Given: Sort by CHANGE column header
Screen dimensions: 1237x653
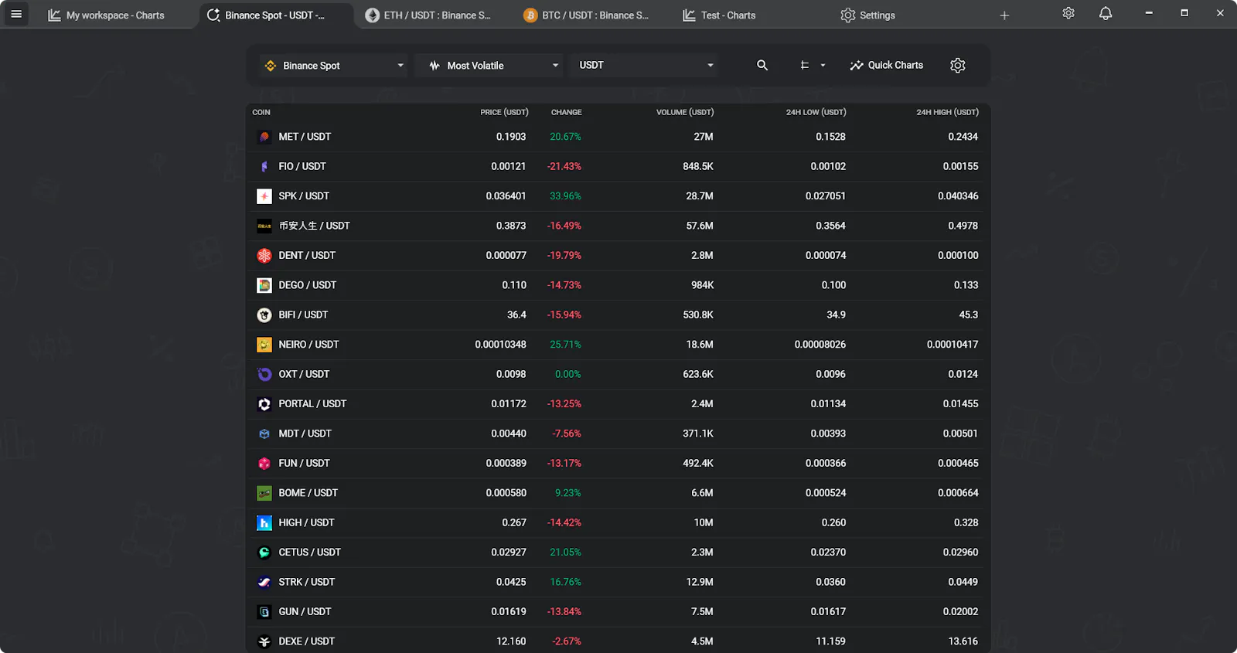Looking at the screenshot, I should [x=566, y=113].
